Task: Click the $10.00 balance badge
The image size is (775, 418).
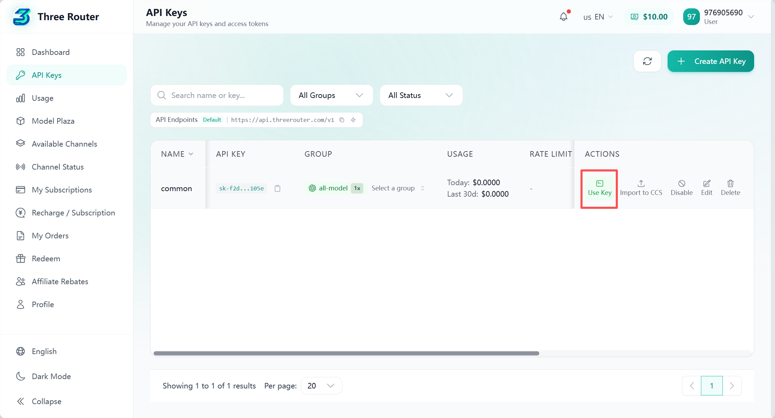Action: [x=649, y=17]
